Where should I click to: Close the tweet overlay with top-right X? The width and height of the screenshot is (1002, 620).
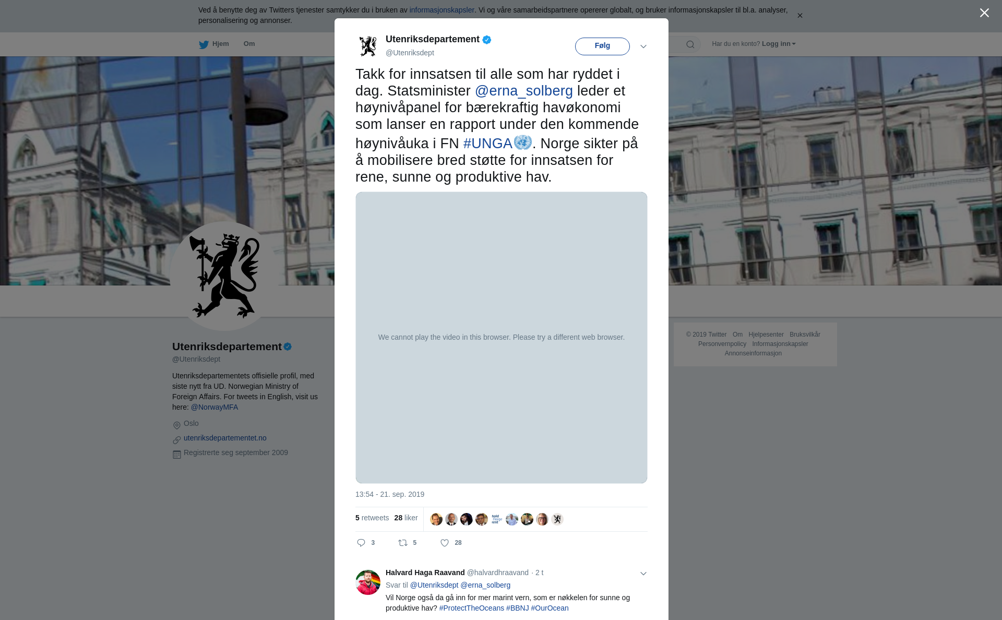984,13
